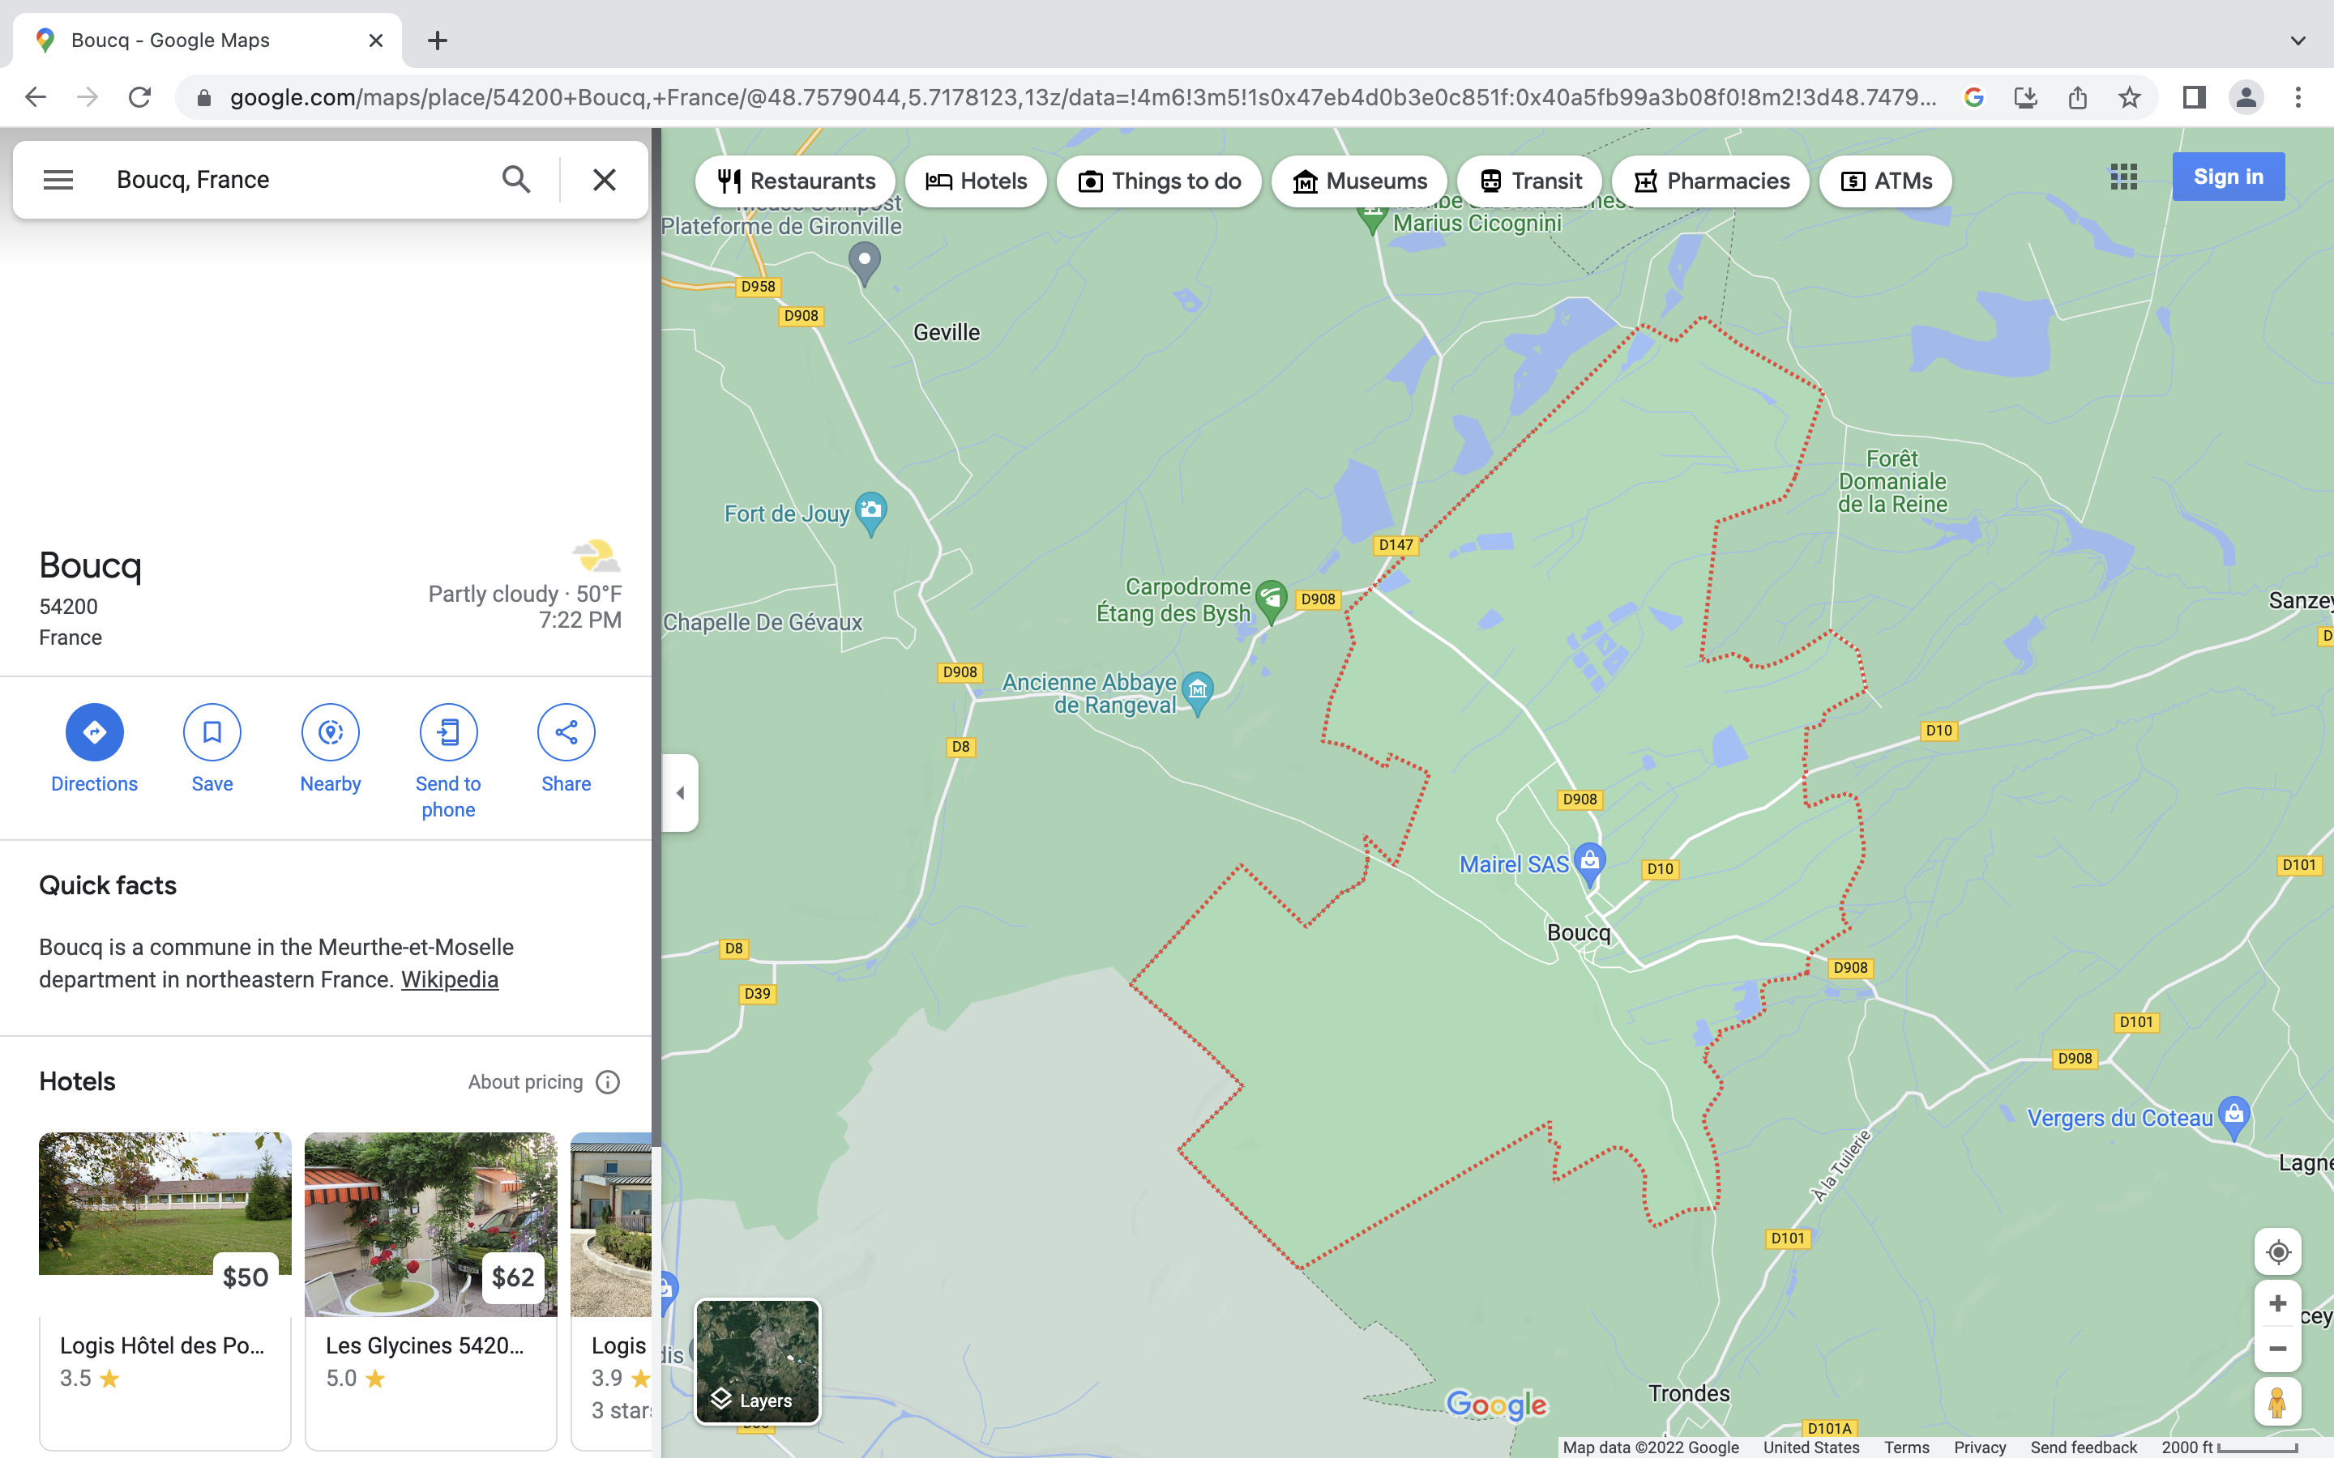
Task: Click About pricing info icon
Action: point(608,1082)
